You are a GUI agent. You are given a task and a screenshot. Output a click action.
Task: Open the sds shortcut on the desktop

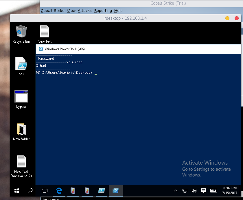pyautogui.click(x=21, y=64)
